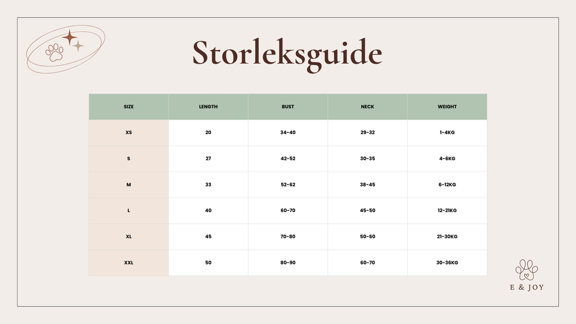The width and height of the screenshot is (576, 324).
Task: Click the XXL size row label
Action: click(129, 263)
